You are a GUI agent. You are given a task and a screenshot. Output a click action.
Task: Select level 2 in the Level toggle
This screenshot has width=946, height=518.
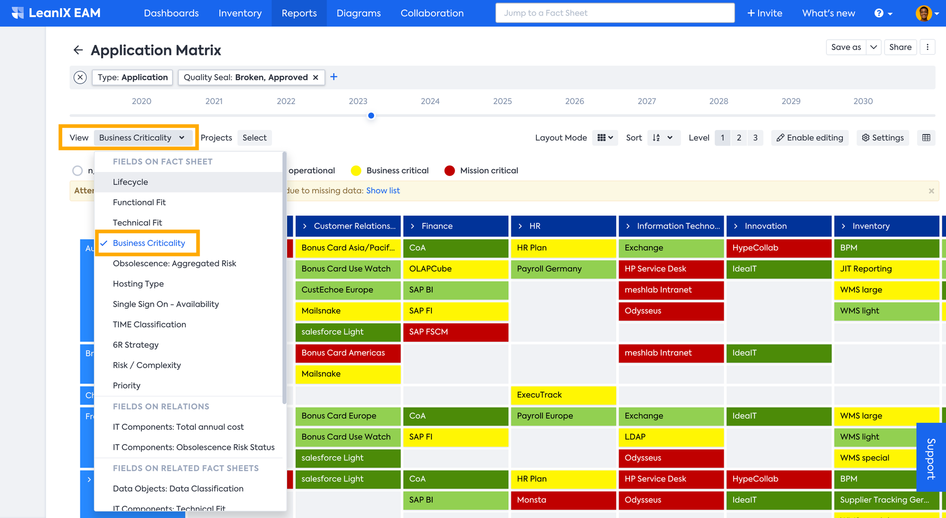tap(739, 138)
